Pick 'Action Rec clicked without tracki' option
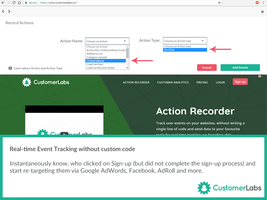Screen dimensions: 267x200 105,50
